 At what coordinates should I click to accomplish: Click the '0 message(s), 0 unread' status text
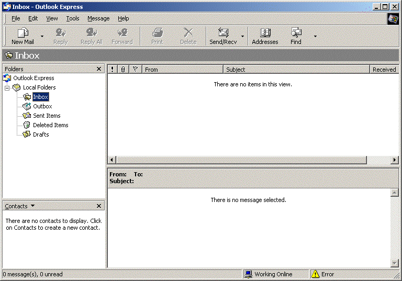33,274
